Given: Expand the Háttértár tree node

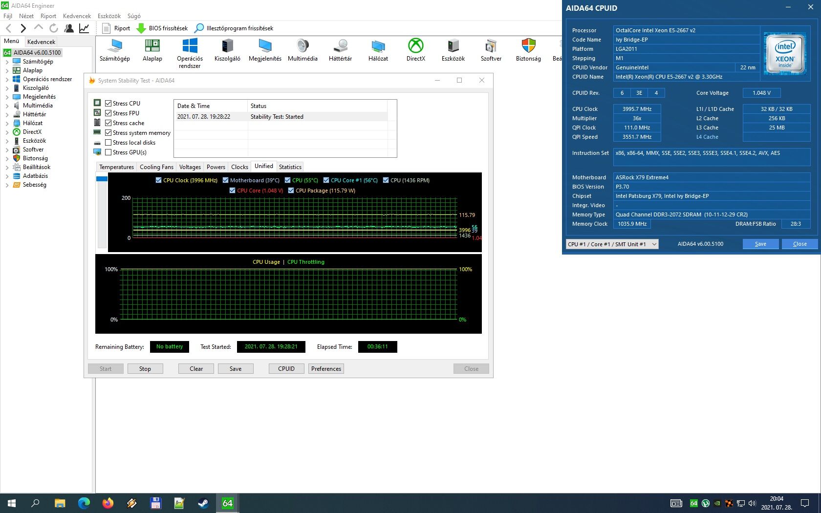Looking at the screenshot, I should click(7, 115).
